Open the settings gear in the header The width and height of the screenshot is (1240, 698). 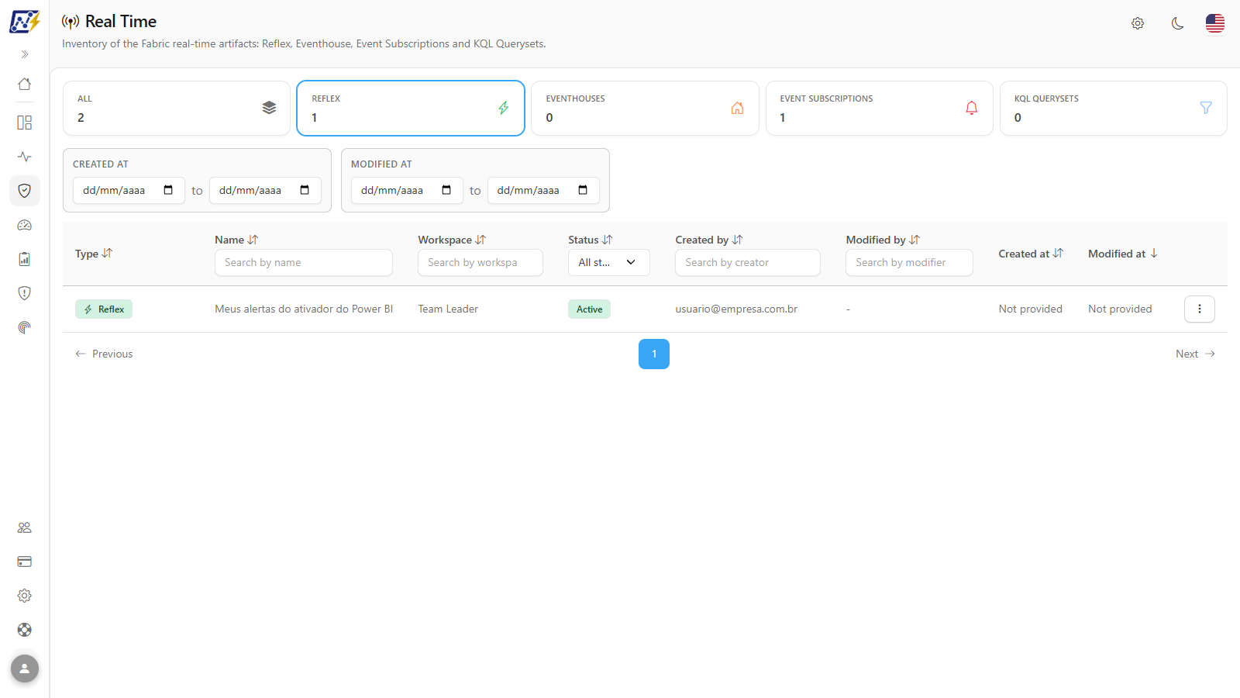click(1138, 23)
